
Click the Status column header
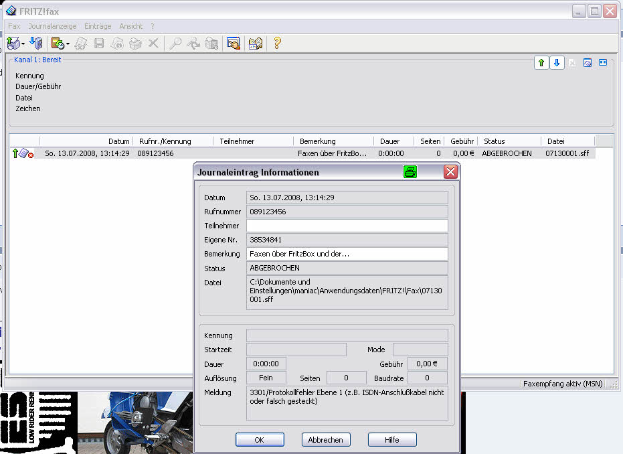tap(509, 141)
